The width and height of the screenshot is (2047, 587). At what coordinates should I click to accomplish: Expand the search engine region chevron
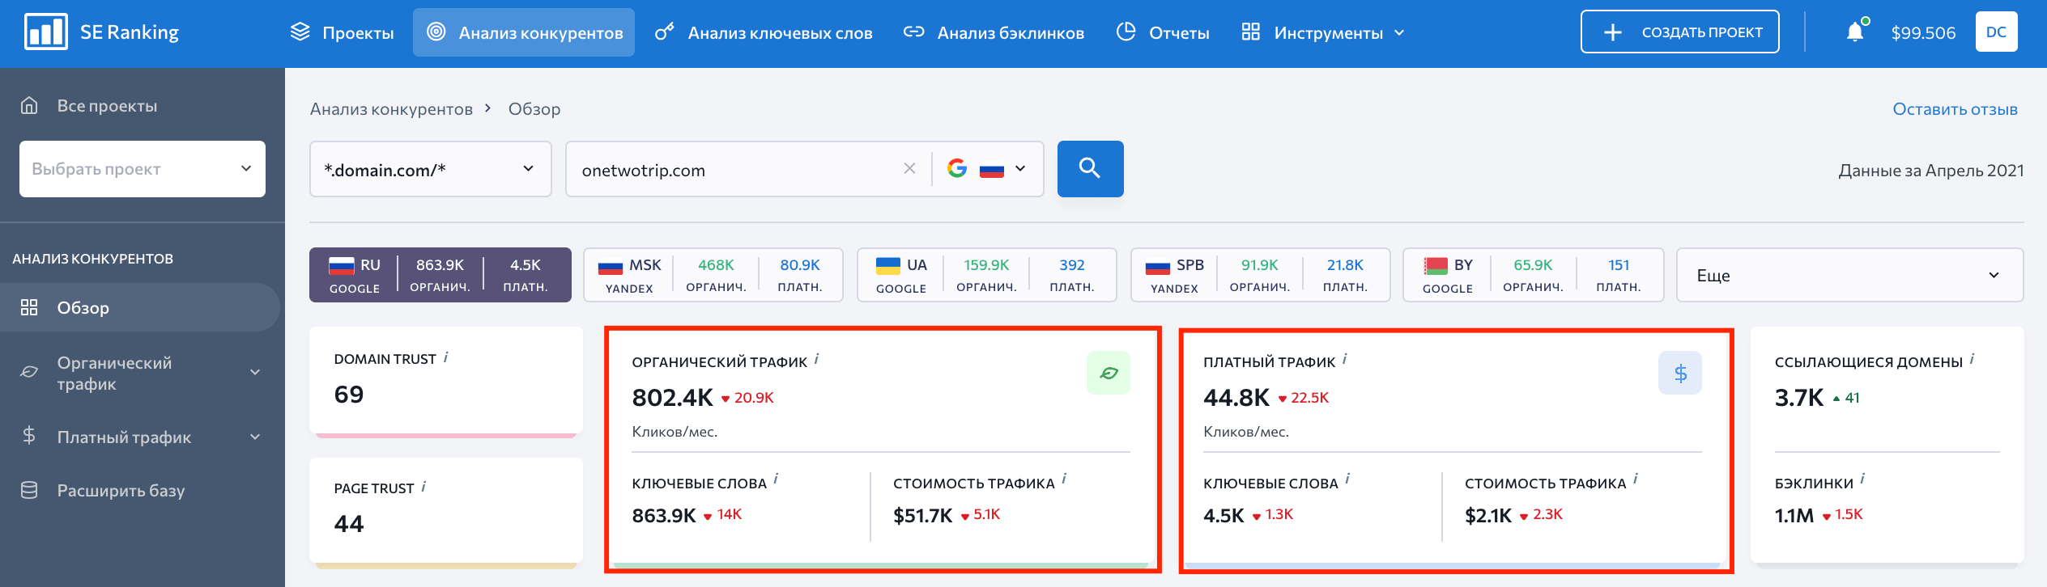click(1020, 169)
